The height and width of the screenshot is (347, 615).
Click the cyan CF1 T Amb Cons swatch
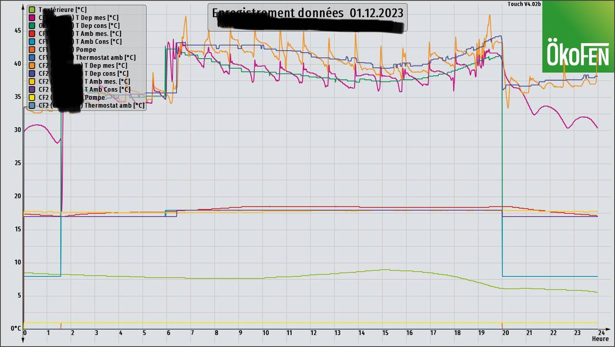[32, 41]
